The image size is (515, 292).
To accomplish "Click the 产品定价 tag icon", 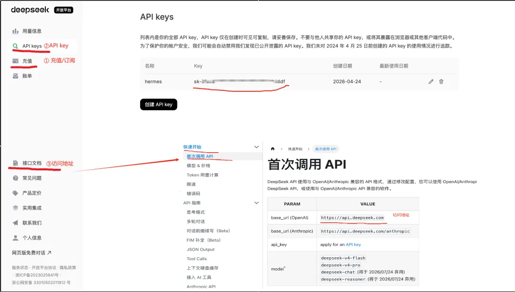I will coord(15,193).
